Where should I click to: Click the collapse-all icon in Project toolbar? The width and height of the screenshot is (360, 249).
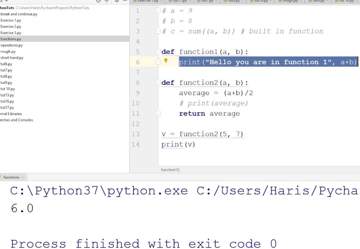107,1
